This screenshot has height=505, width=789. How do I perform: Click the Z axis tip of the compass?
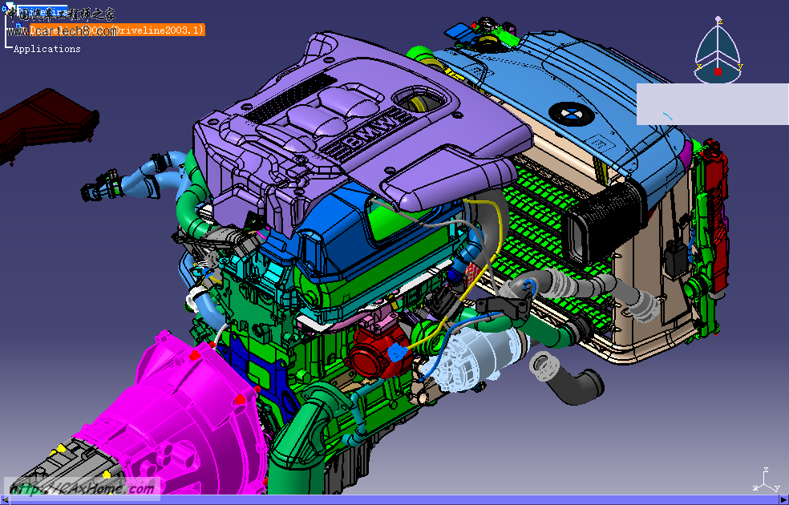[x=719, y=21]
